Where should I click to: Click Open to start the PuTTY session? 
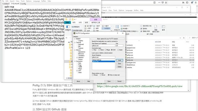tap(109, 81)
